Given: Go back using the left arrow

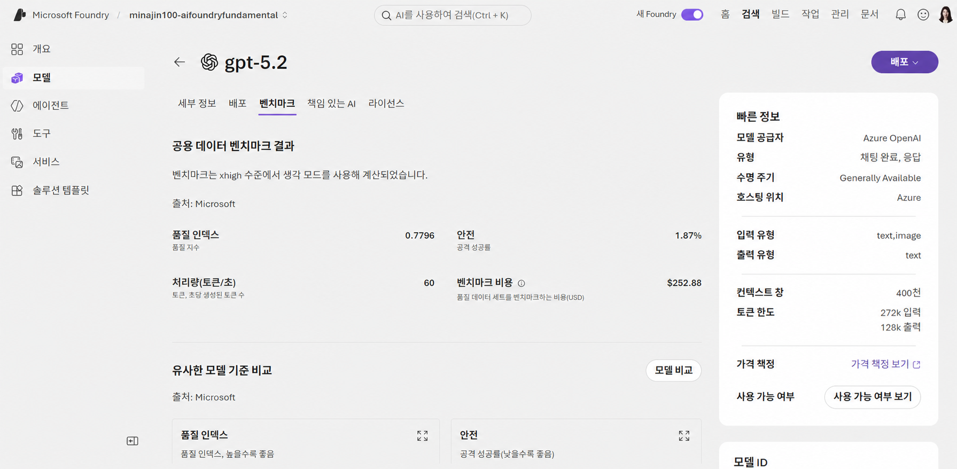Looking at the screenshot, I should pos(180,62).
